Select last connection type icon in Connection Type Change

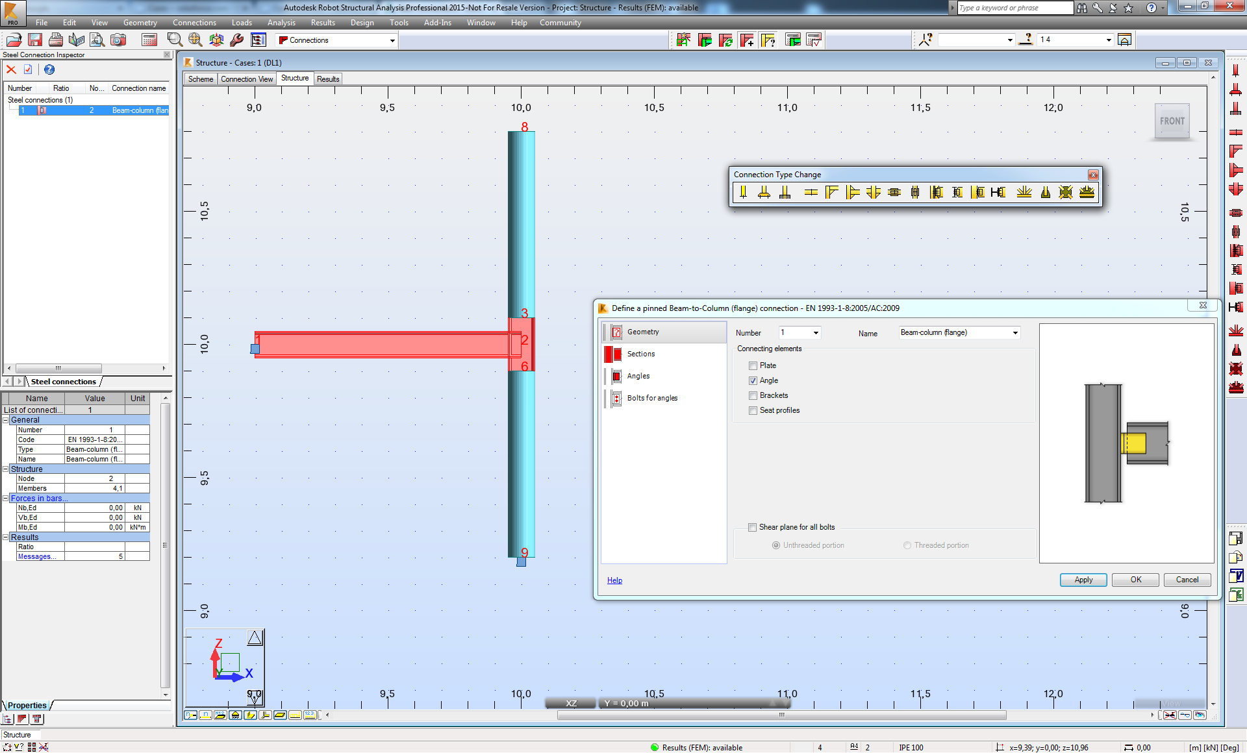tap(1087, 192)
